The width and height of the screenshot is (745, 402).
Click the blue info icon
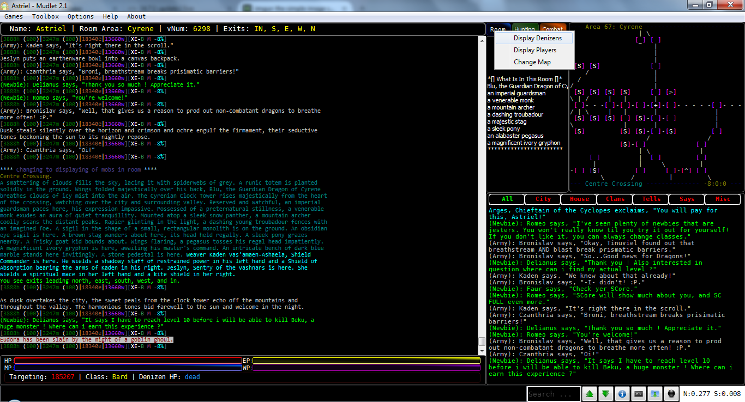[622, 394]
